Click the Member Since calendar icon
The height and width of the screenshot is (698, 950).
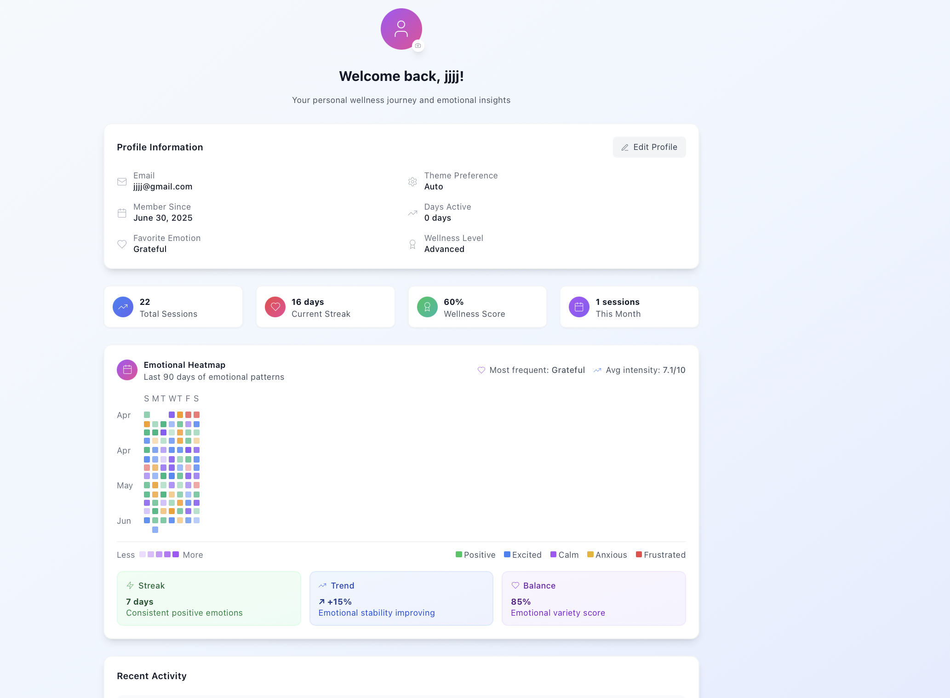[122, 213]
